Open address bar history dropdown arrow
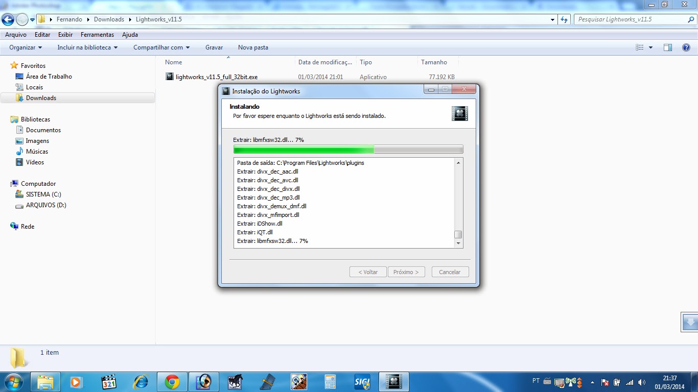Image resolution: width=698 pixels, height=392 pixels. coord(553,19)
